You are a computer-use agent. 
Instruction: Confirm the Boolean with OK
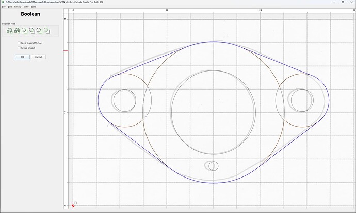pos(23,57)
